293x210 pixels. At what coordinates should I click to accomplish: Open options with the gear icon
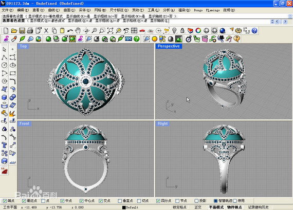238,31
